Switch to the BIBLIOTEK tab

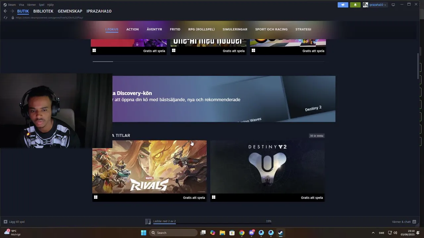coord(43,11)
